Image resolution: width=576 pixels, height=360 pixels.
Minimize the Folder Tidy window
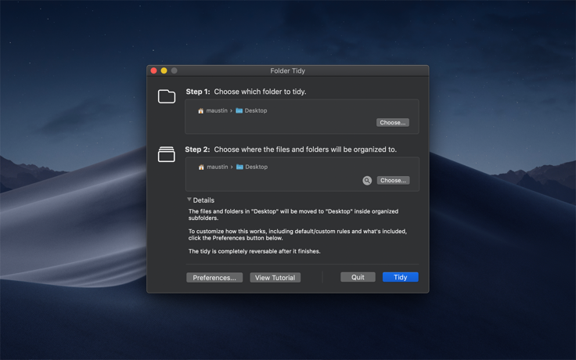click(164, 70)
